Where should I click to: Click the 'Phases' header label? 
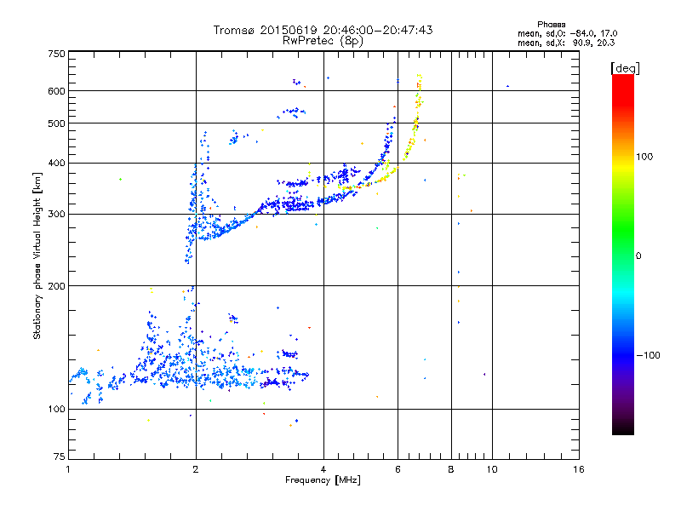[x=551, y=25]
